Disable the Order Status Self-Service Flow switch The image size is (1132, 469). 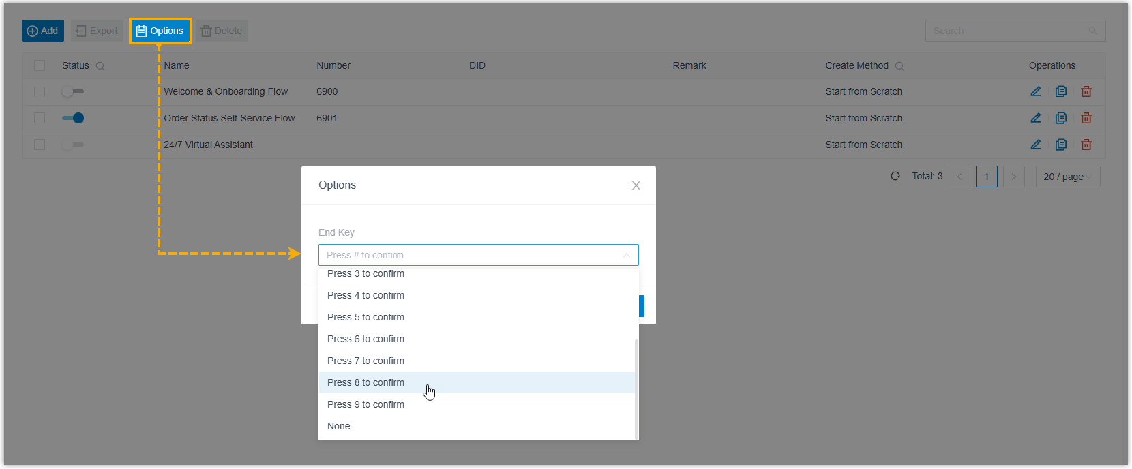coord(72,118)
